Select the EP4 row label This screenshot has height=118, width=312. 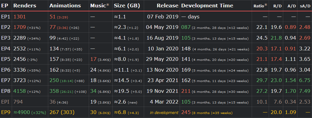tap(6, 49)
